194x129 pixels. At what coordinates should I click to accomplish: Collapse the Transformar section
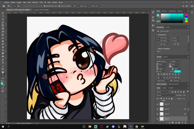point(157,35)
